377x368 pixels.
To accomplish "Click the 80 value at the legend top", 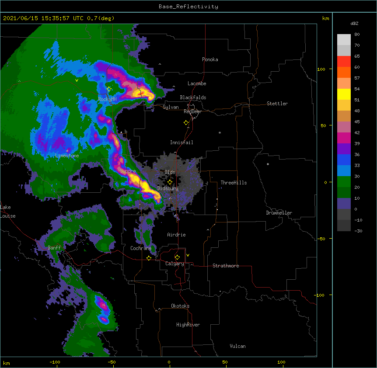I will [x=357, y=34].
